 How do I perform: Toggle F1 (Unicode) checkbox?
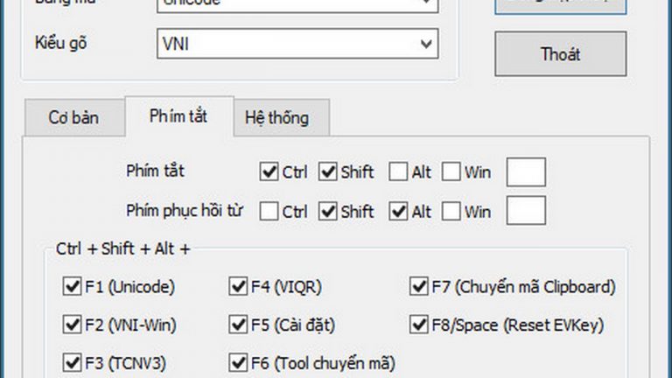pyautogui.click(x=72, y=286)
